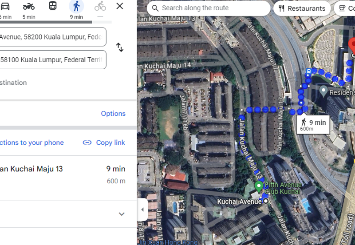Select cycling travel mode icon

tap(100, 7)
